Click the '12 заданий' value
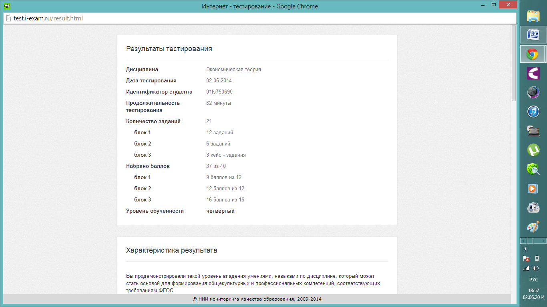547x307 pixels. coord(219,133)
